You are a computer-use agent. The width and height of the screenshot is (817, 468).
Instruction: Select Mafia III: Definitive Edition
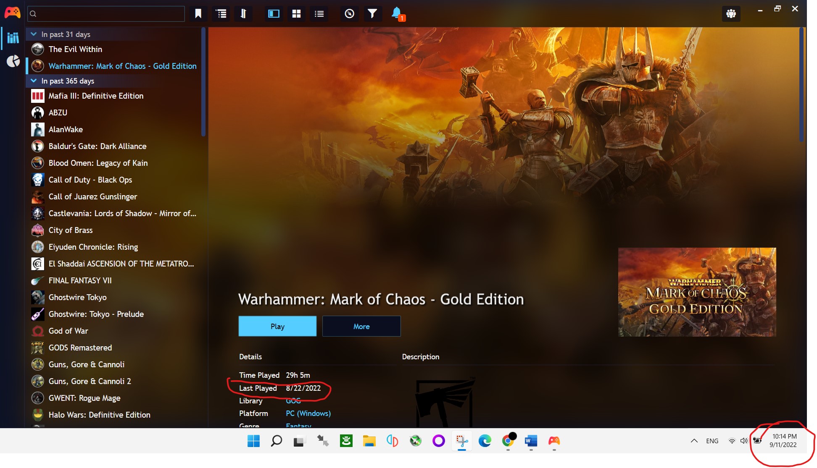[113, 96]
